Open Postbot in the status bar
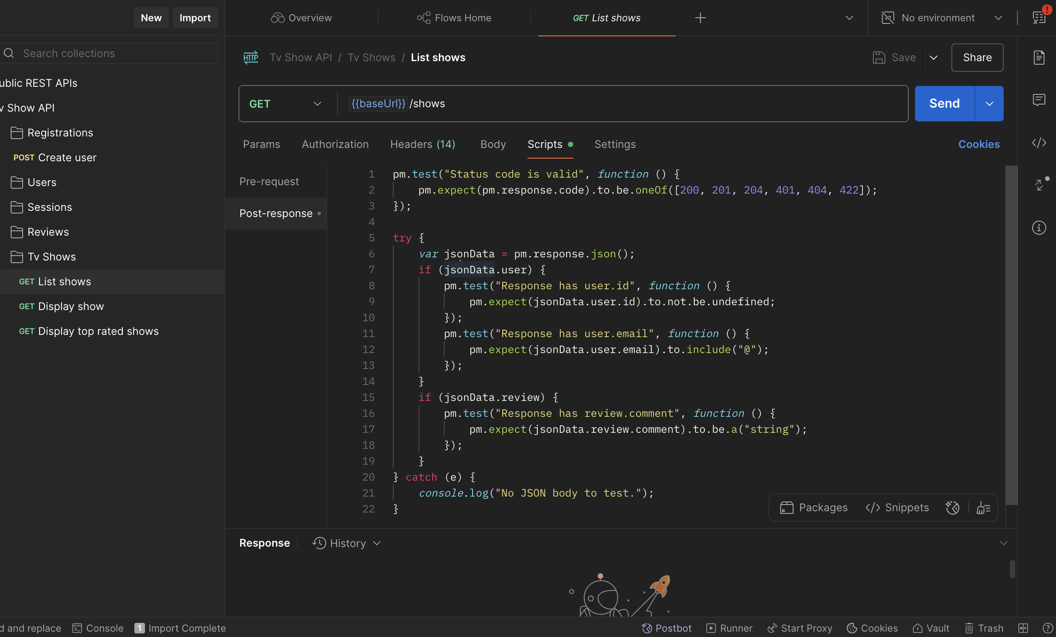The image size is (1056, 637). click(x=667, y=628)
